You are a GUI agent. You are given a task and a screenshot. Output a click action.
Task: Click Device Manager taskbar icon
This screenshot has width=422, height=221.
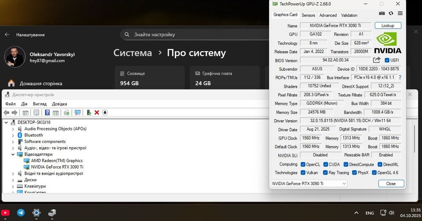(52, 213)
